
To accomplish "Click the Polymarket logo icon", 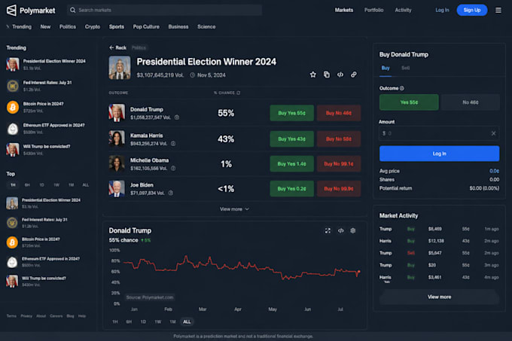I will click(x=11, y=11).
